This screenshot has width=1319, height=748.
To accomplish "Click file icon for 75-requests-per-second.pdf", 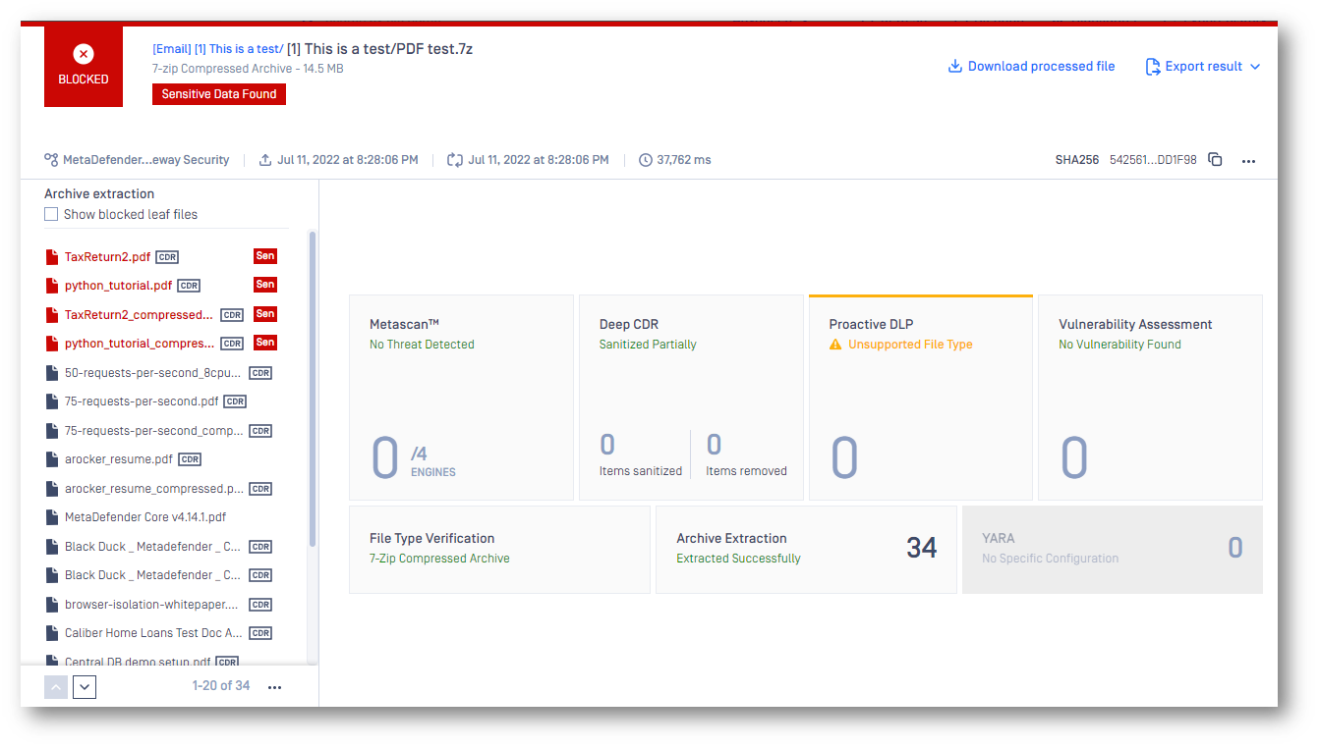I will tap(52, 401).
